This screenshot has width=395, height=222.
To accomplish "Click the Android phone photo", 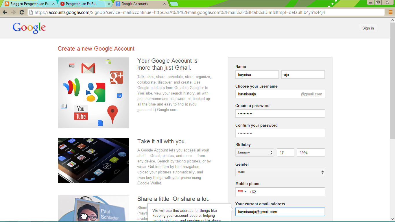I will click(x=93, y=160).
